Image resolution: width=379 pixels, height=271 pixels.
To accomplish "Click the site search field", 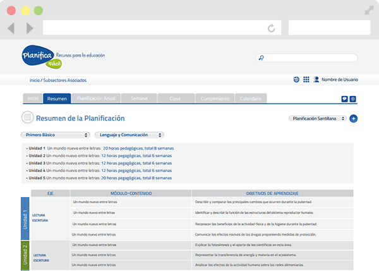I will 310,58.
